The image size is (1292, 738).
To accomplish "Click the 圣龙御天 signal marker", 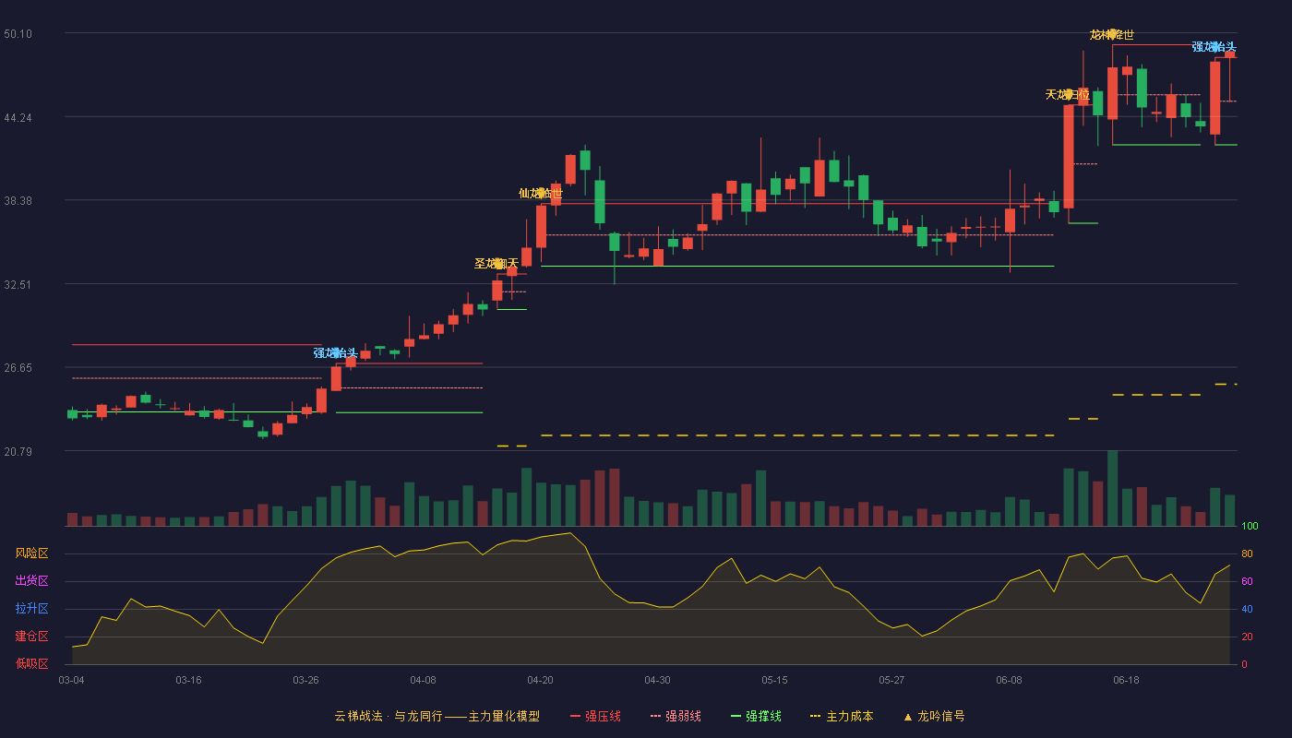I will coord(496,264).
